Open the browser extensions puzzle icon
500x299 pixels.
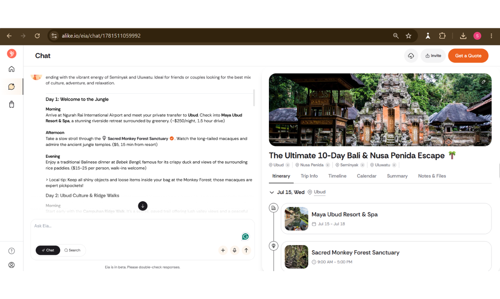point(442,36)
